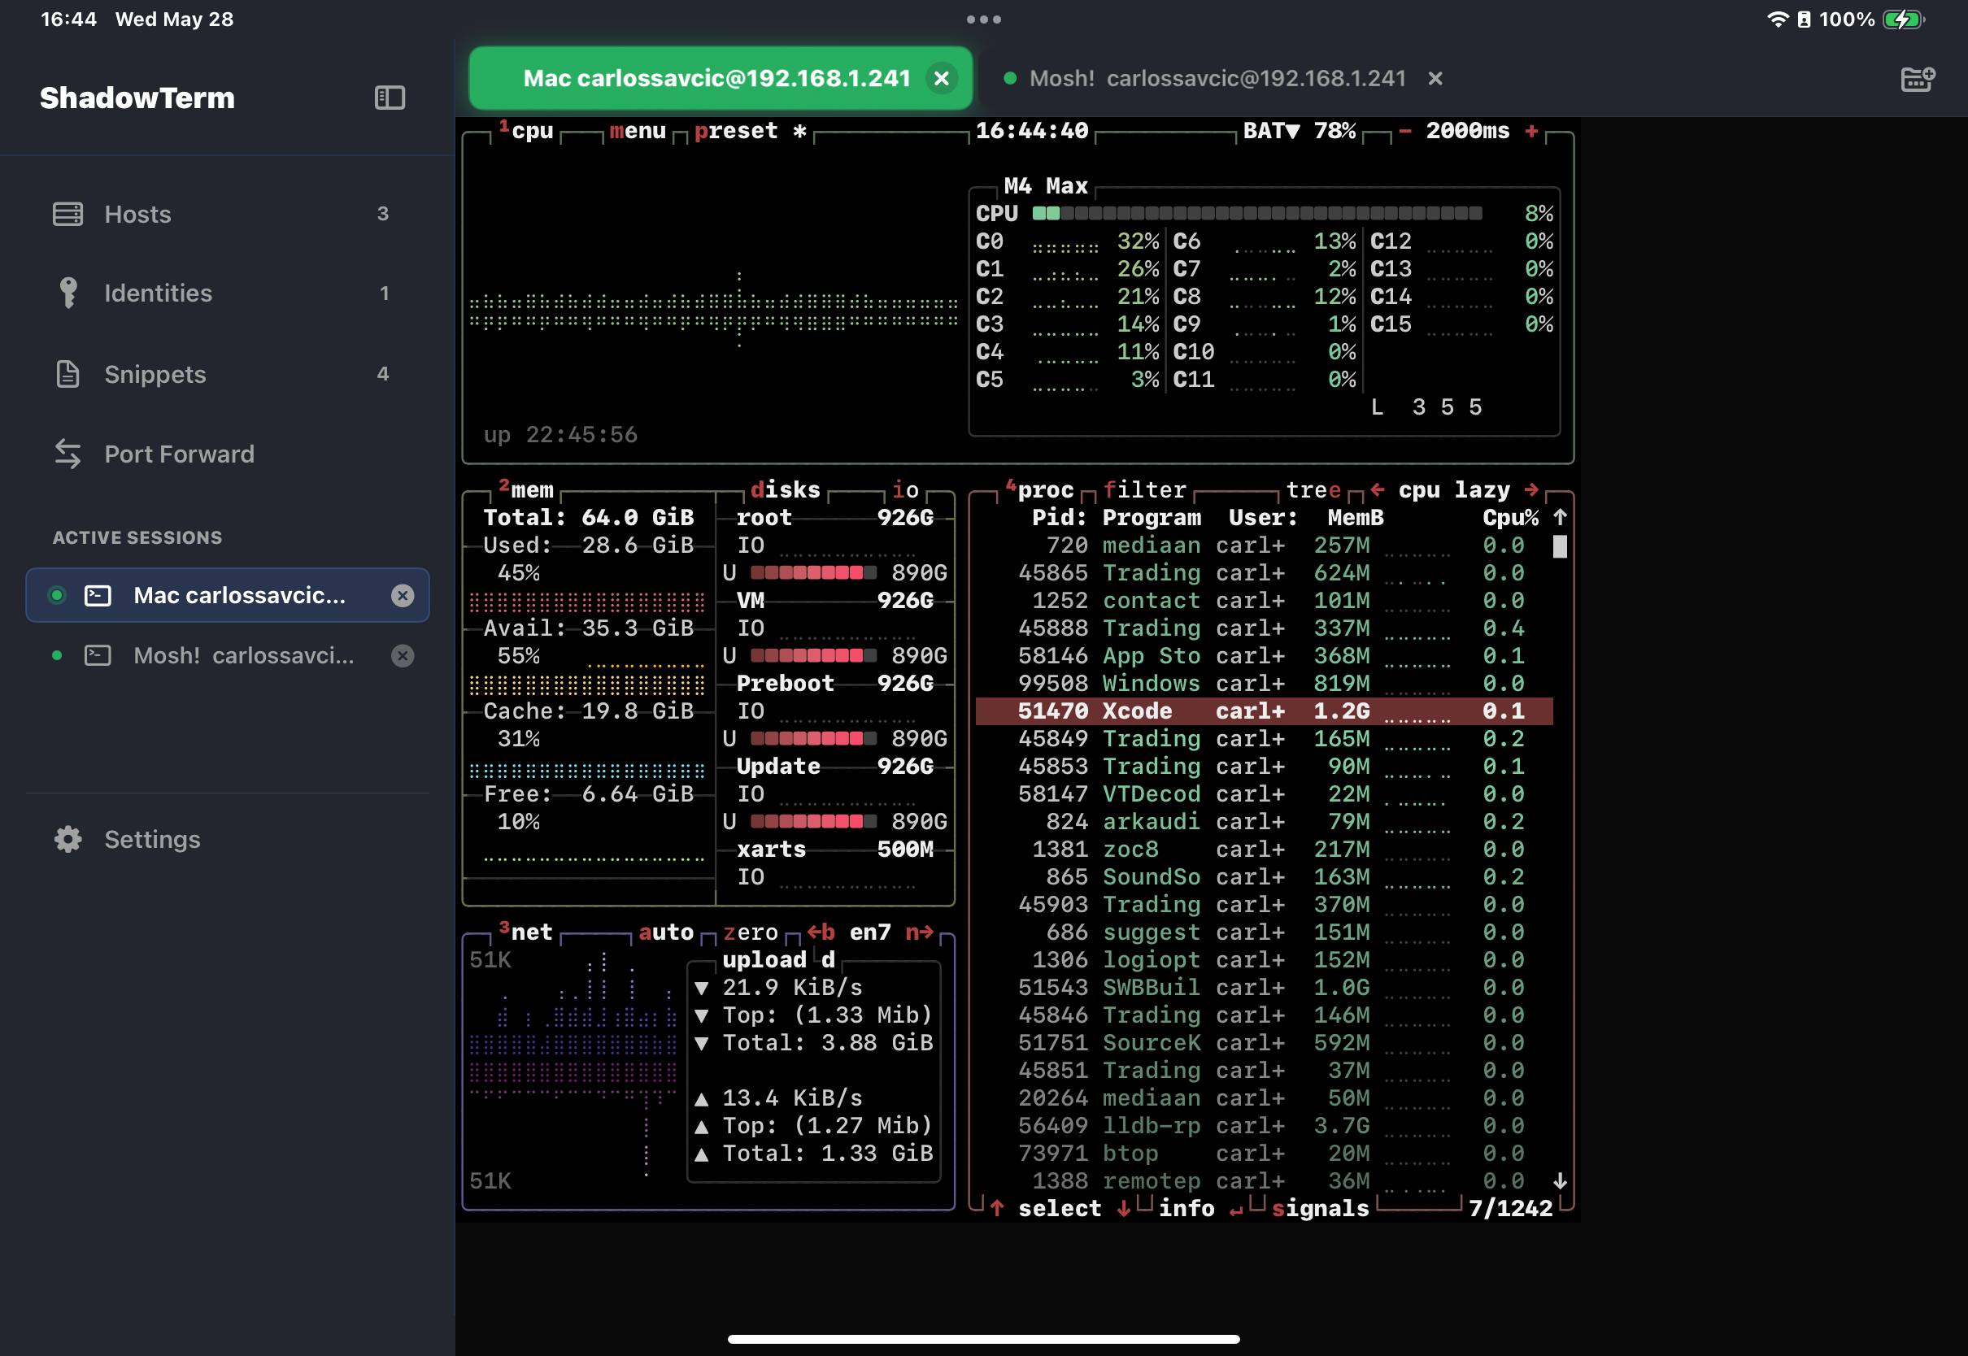Click left arrow to change sort column

1378,490
